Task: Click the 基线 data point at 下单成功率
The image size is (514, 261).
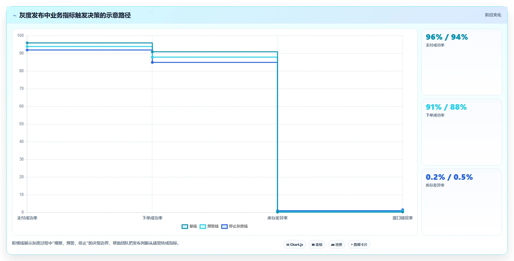Action: coord(152,52)
